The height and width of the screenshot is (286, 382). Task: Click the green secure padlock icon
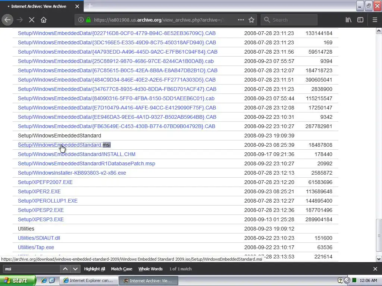pyautogui.click(x=88, y=20)
